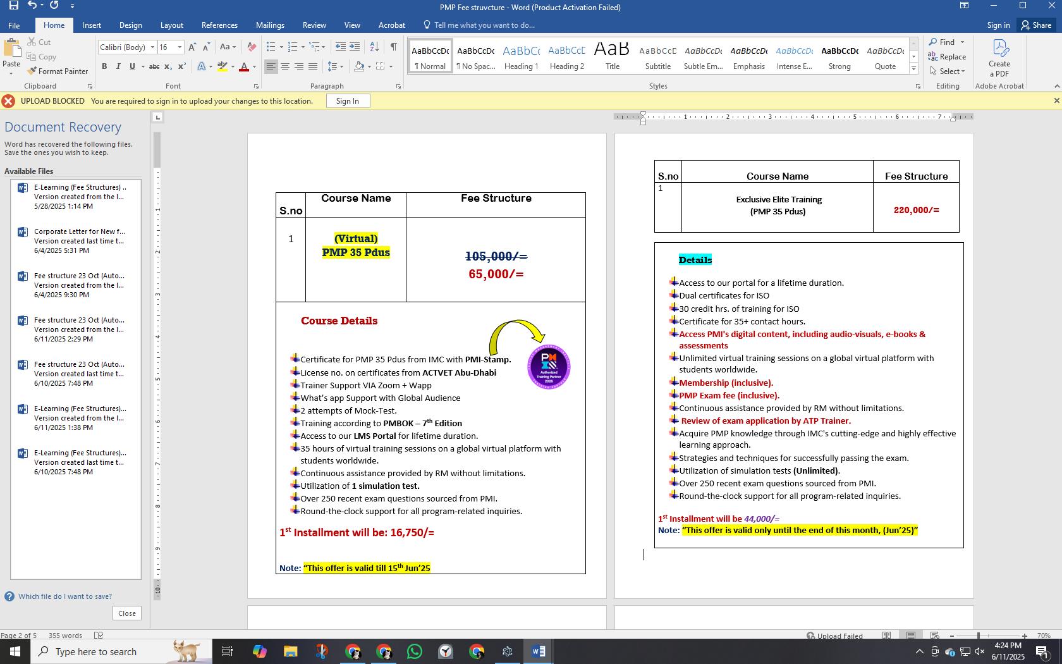Open the Layout tab
Image resolution: width=1062 pixels, height=664 pixels.
171,25
